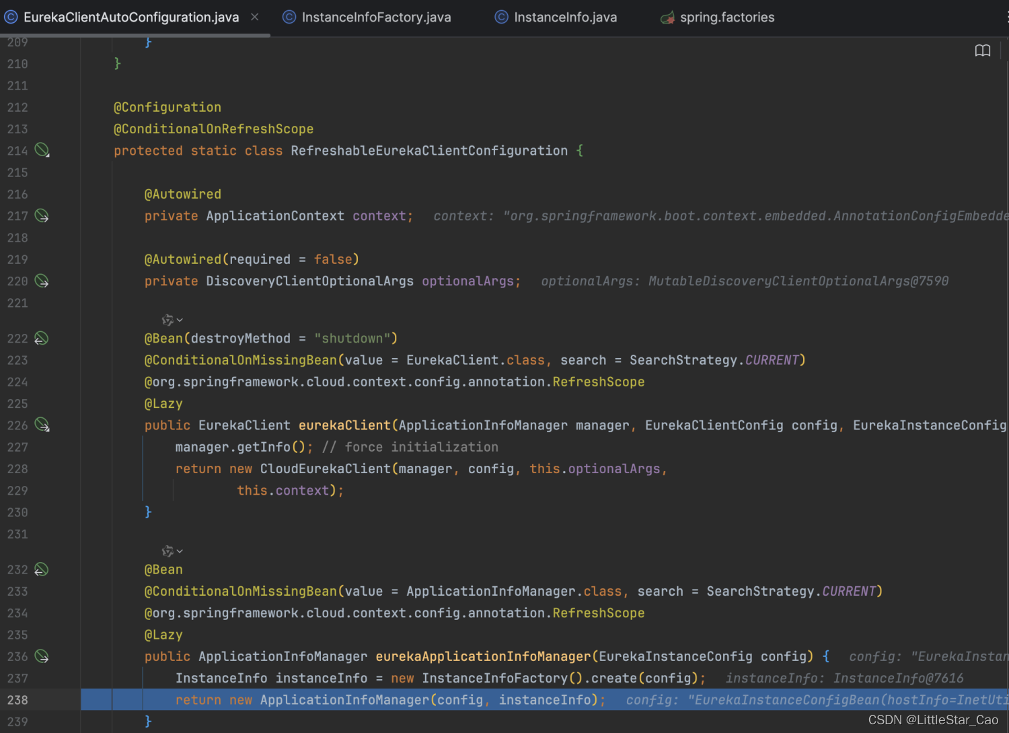Click spring.factories file icon

pyautogui.click(x=667, y=18)
